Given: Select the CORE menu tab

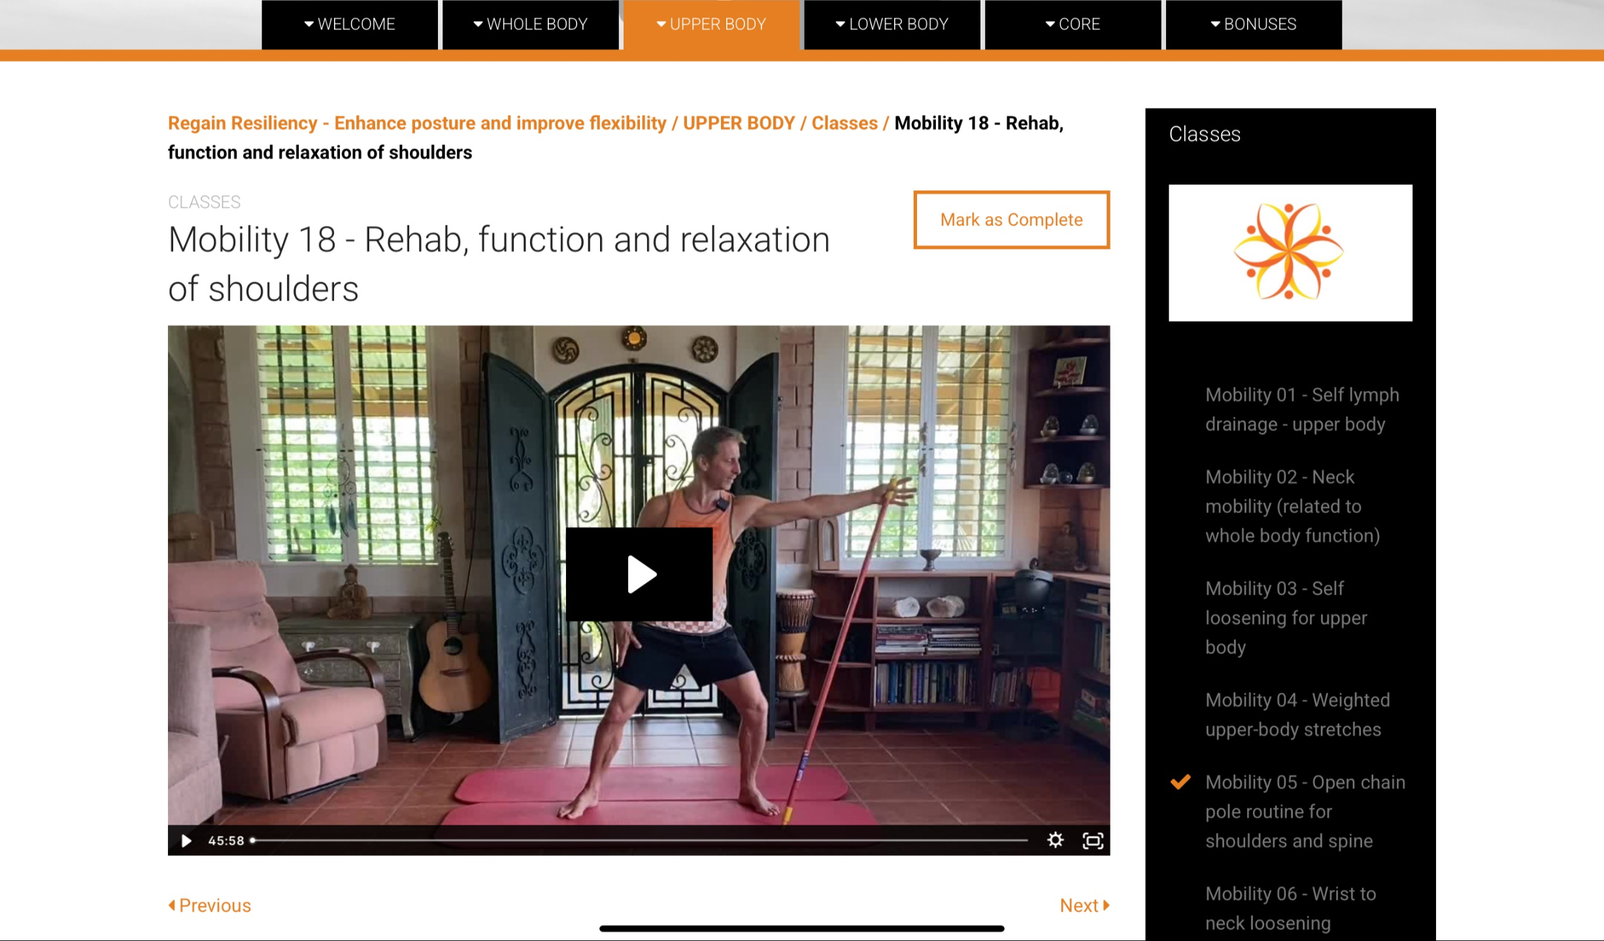Looking at the screenshot, I should click(x=1073, y=24).
